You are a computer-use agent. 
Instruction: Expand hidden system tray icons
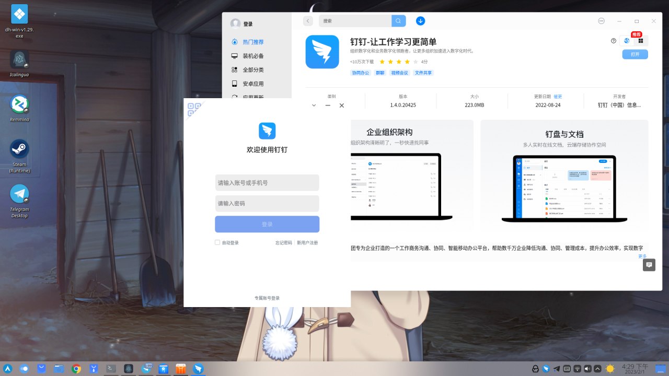click(597, 369)
